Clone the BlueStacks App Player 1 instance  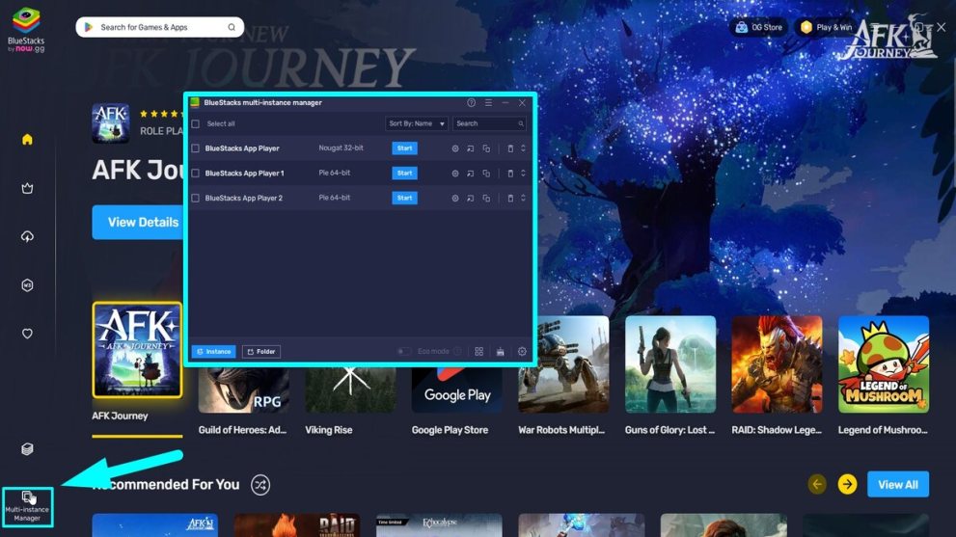(486, 174)
